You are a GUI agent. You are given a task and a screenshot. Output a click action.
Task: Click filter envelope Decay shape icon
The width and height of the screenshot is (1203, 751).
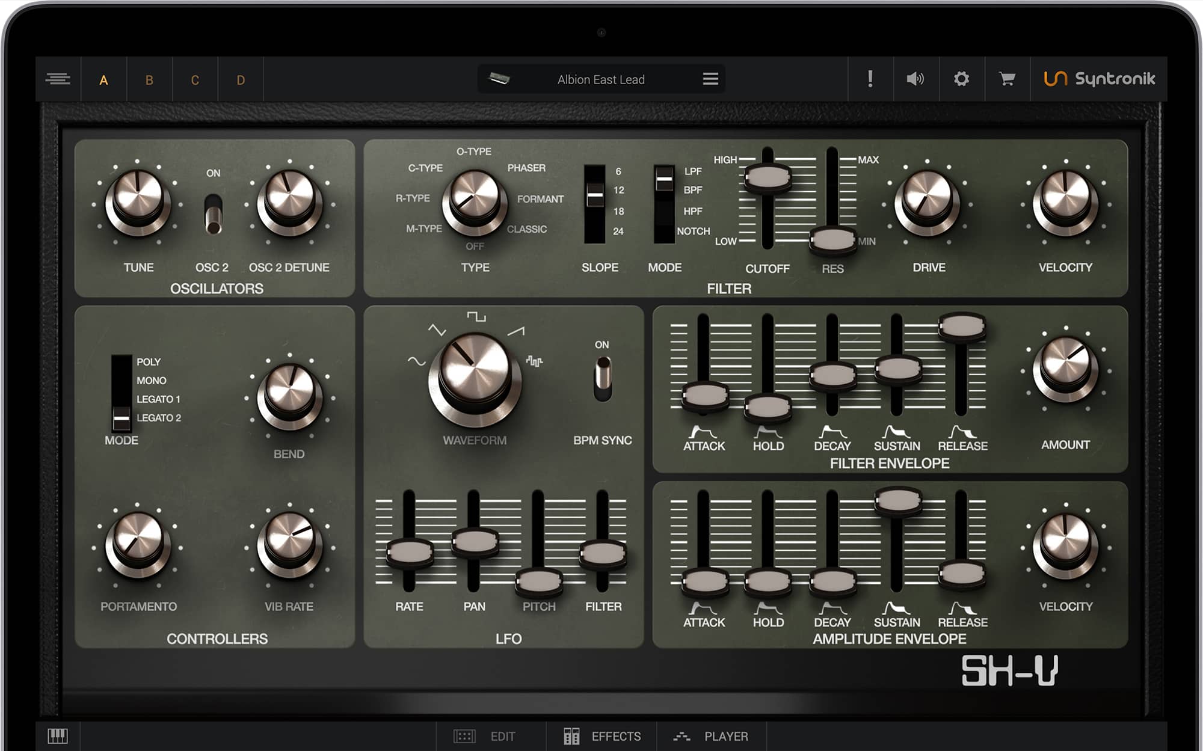tap(832, 432)
